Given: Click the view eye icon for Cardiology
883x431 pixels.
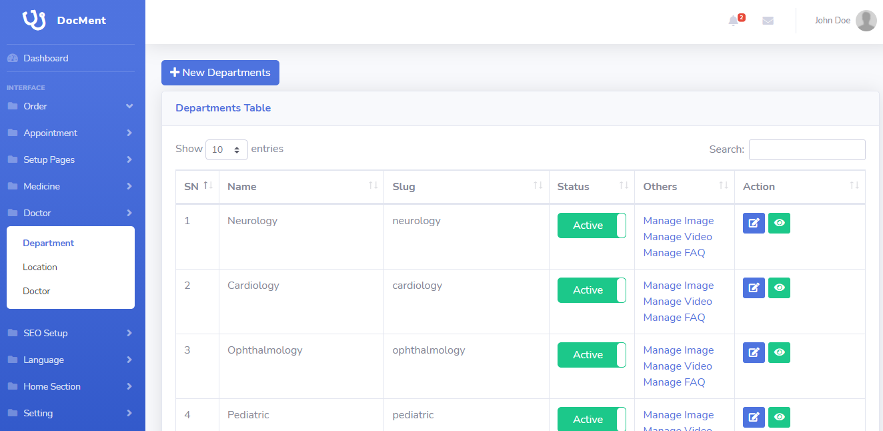Looking at the screenshot, I should click(779, 288).
